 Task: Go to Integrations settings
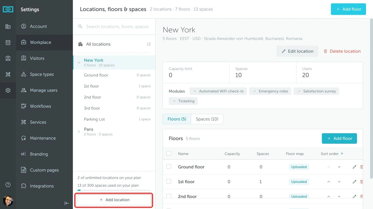44,186
